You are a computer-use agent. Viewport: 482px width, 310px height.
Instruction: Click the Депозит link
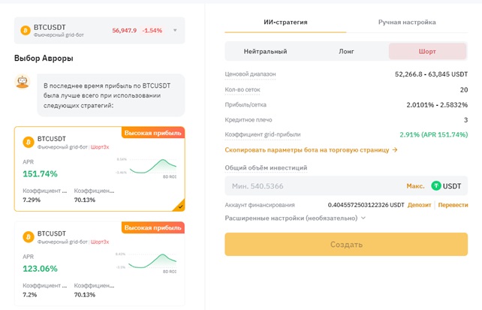point(419,205)
